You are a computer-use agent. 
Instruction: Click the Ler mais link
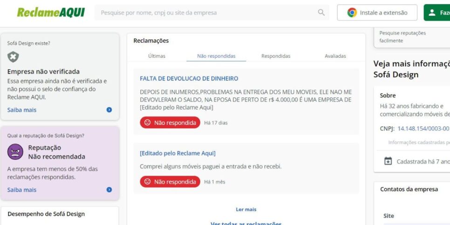pos(246,210)
